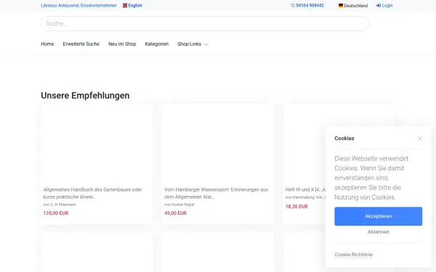Click the Unsere Empfehlungen heading
This screenshot has height=272, width=436.
point(85,96)
